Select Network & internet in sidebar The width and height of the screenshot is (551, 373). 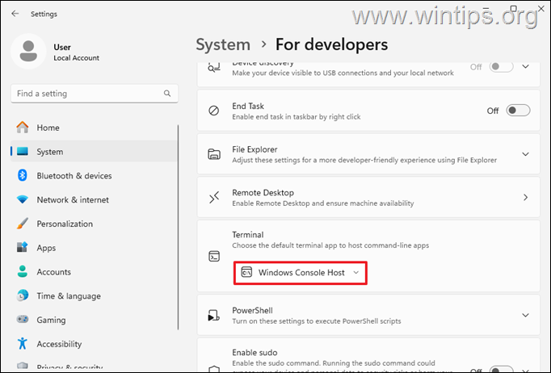[95, 199]
